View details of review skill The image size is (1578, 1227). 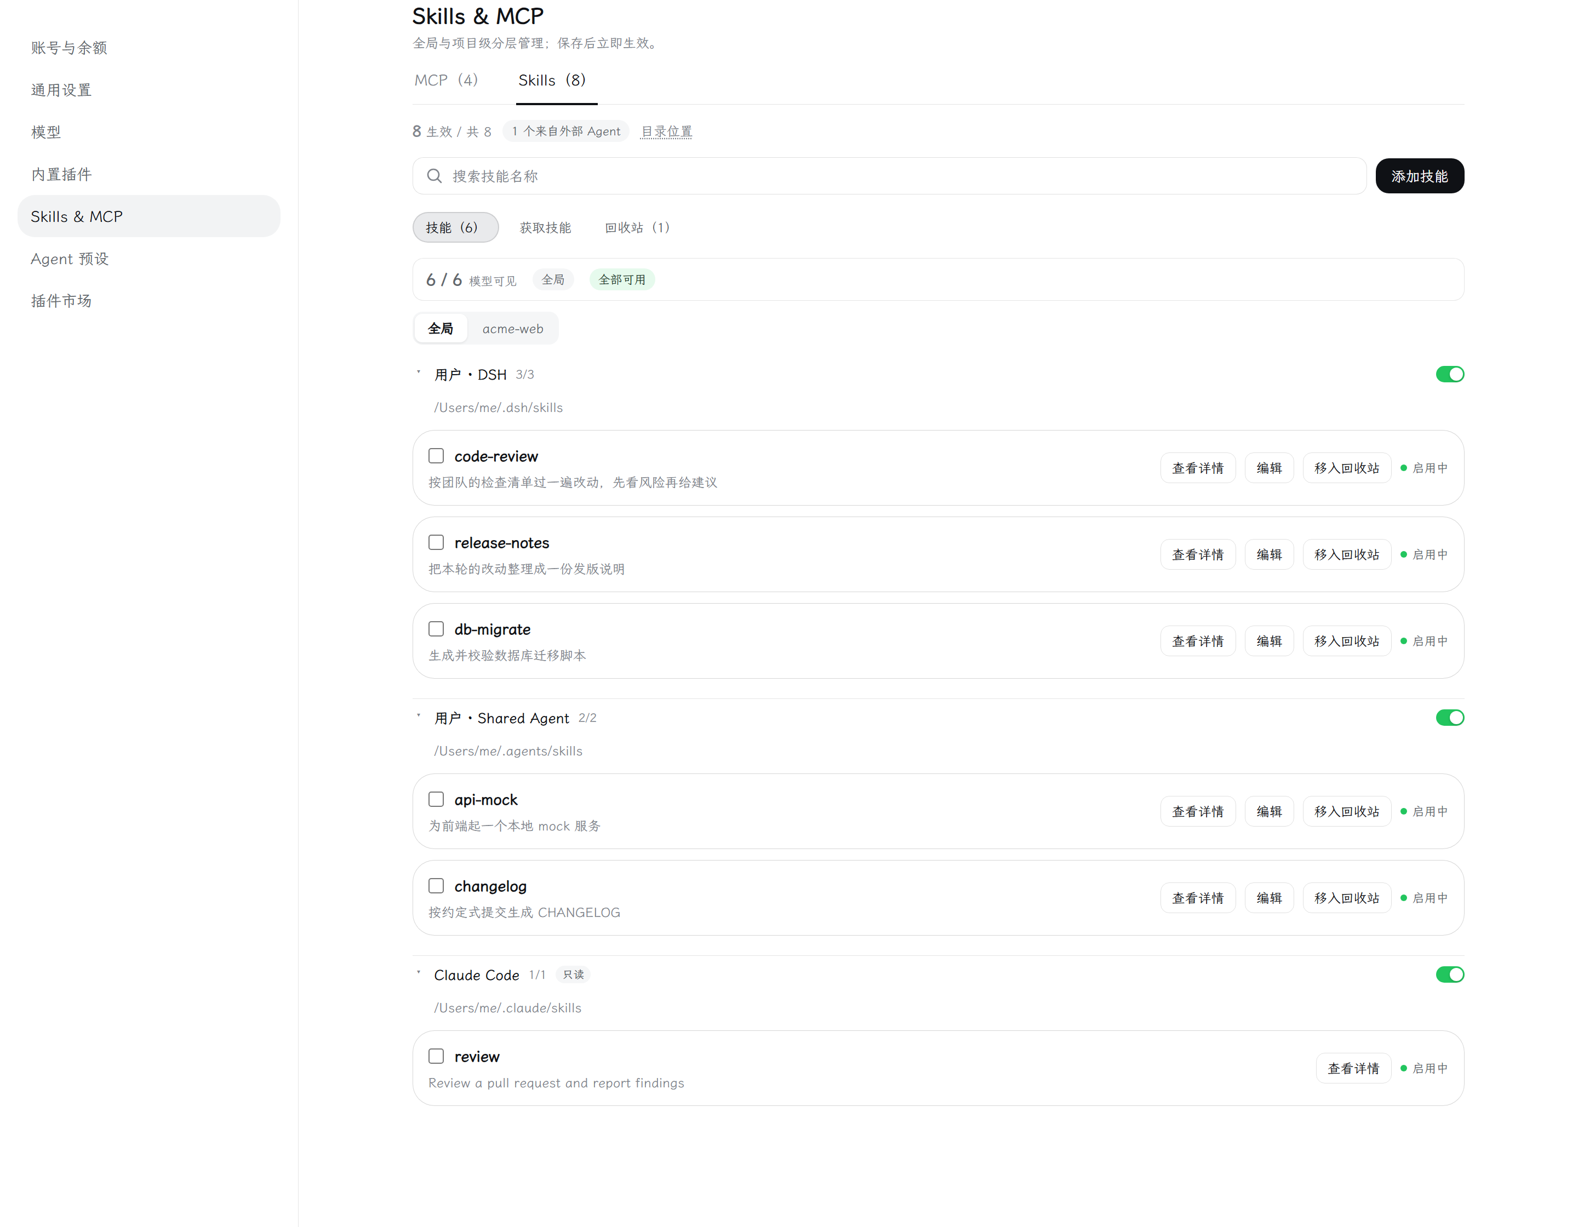click(1353, 1069)
